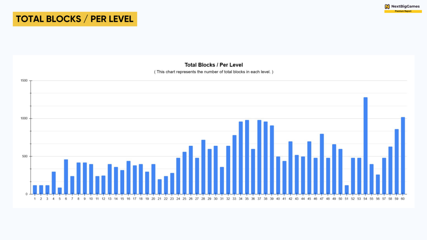
Task: Click the 1000 label on the y-axis
Action: pyautogui.click(x=24, y=119)
